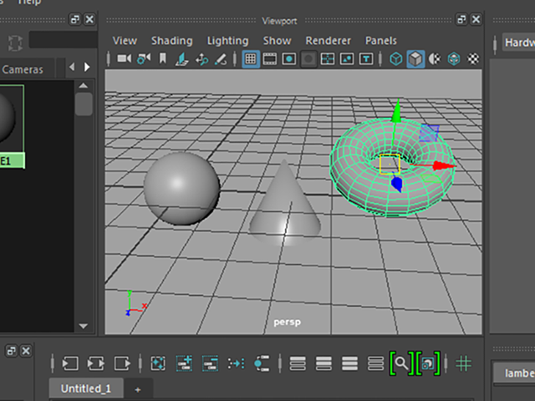Image resolution: width=535 pixels, height=401 pixels.
Task: Select the sphere in the viewport
Action: [x=182, y=188]
